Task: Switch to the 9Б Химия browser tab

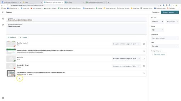Action: [x=75, y=2]
